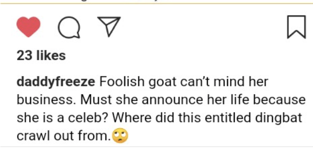Unlike the post with the red heart
The image size is (313, 148).
[x=28, y=27]
